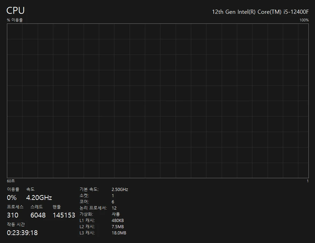Viewport: 315px width, 243px height.
Task: Click the '60초' time axis label
Action: pos(11,181)
